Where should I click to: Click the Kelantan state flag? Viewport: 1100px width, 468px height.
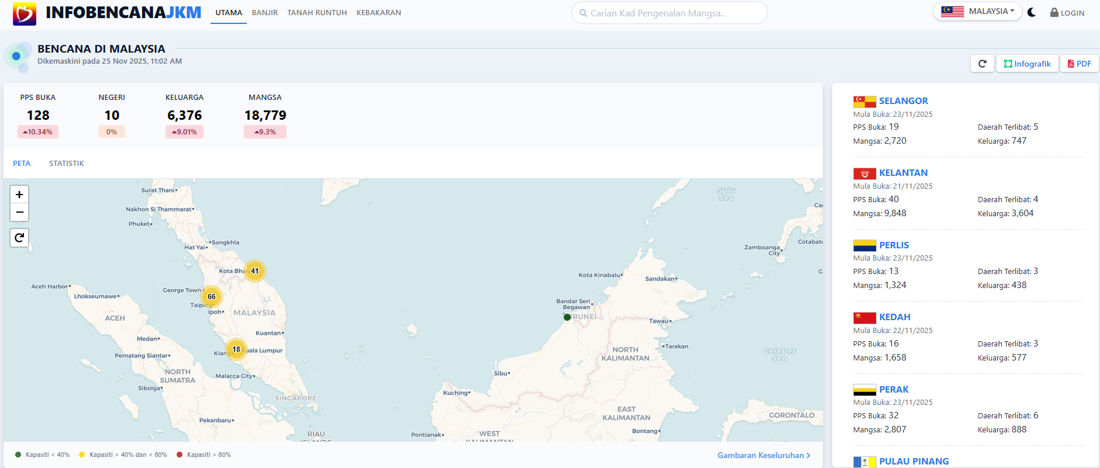(x=864, y=174)
